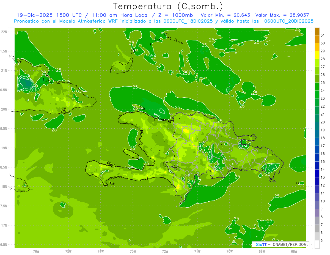330x255 pixels.
Task: Click the 7.5N latitude axis label
Action: point(4,206)
